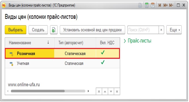
Task: Click Статическая in the Розничная row
Action: tap(75, 53)
